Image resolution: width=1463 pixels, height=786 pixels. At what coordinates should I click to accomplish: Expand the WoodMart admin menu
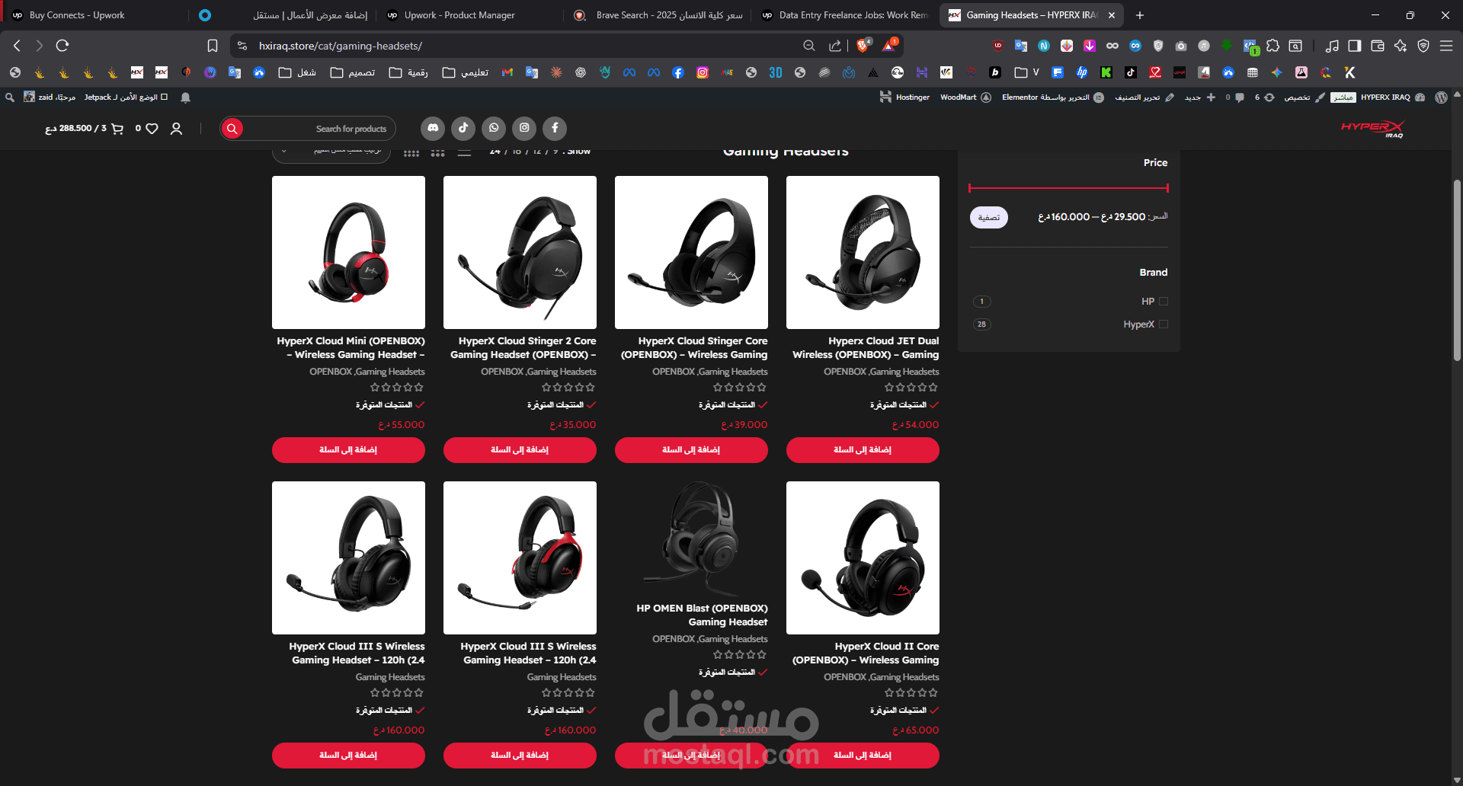pyautogui.click(x=965, y=97)
